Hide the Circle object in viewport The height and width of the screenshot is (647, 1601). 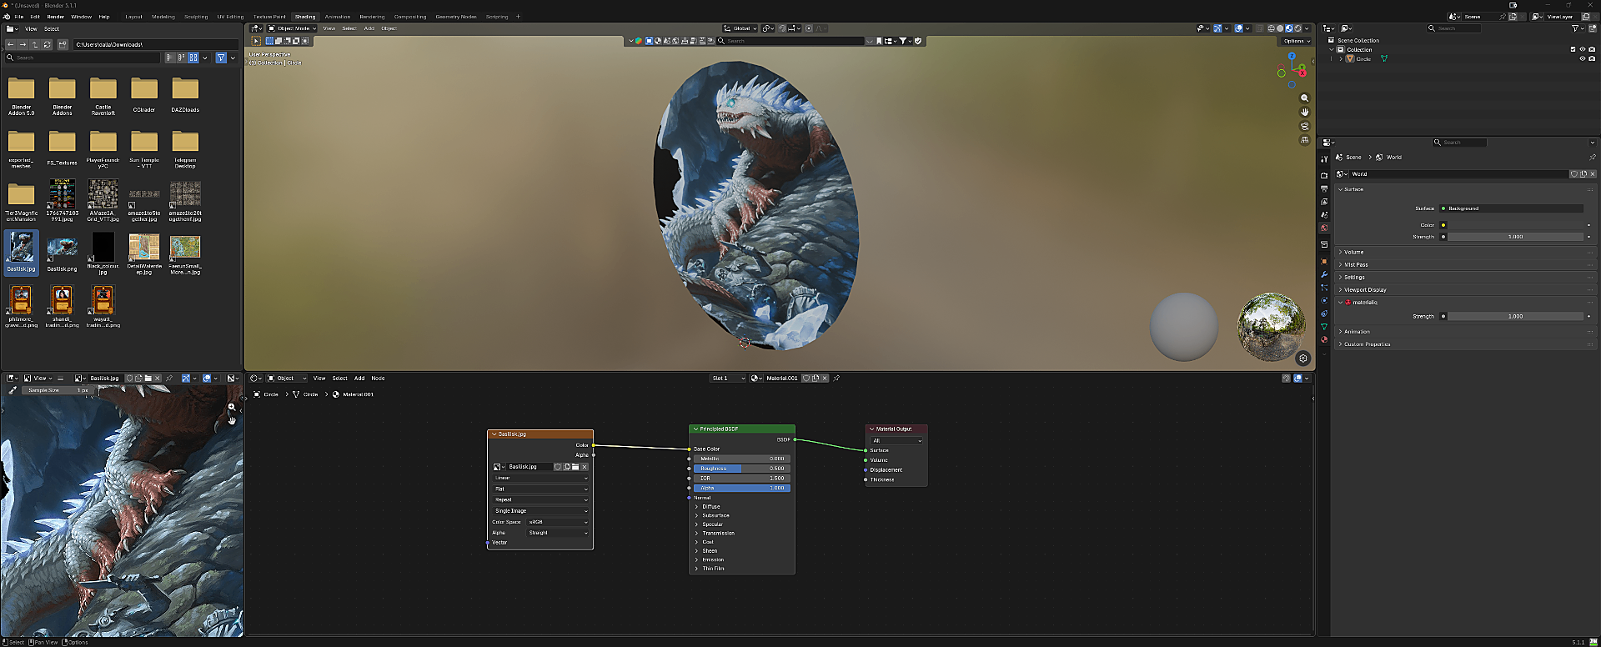click(1583, 58)
